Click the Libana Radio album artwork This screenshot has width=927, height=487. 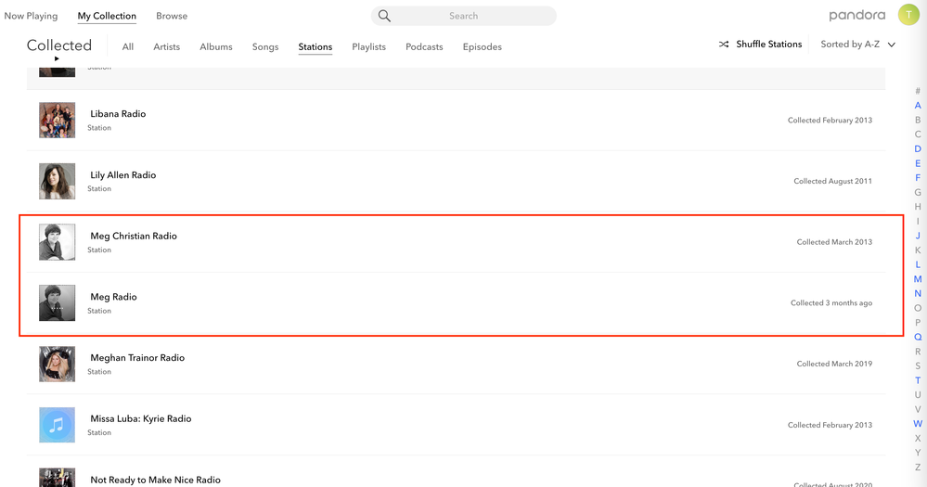[57, 120]
